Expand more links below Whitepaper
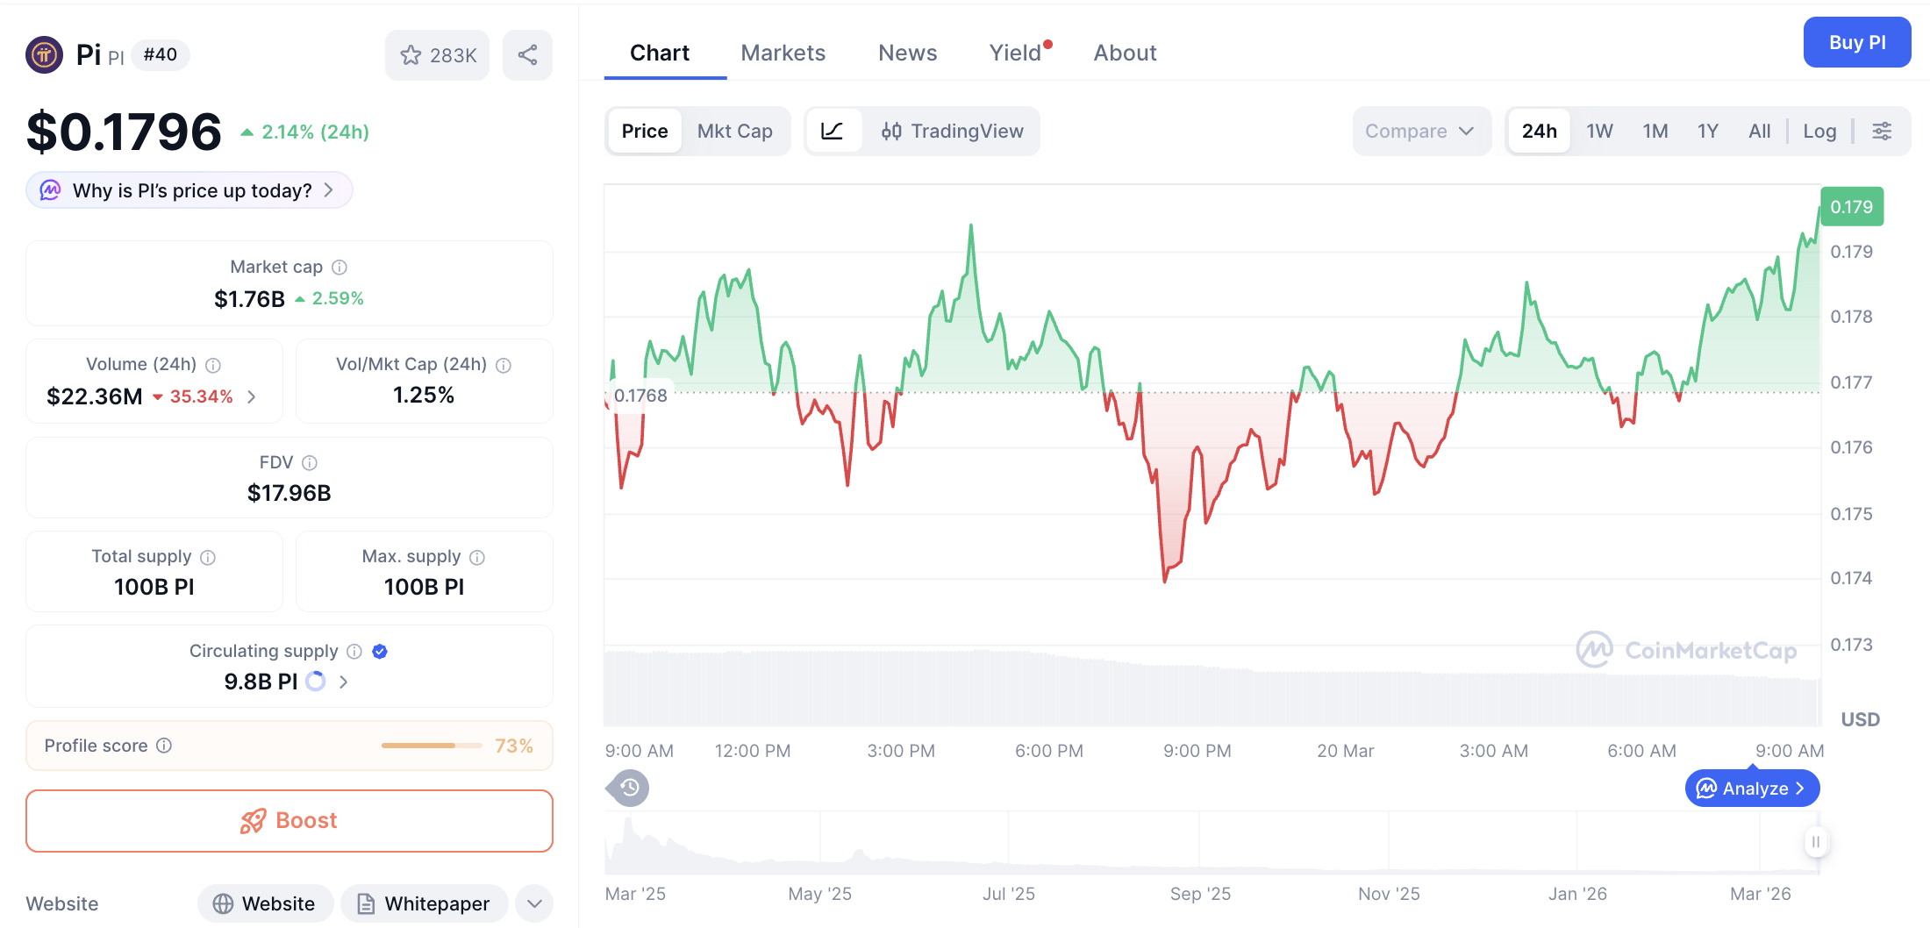Image resolution: width=1930 pixels, height=928 pixels. point(533,903)
